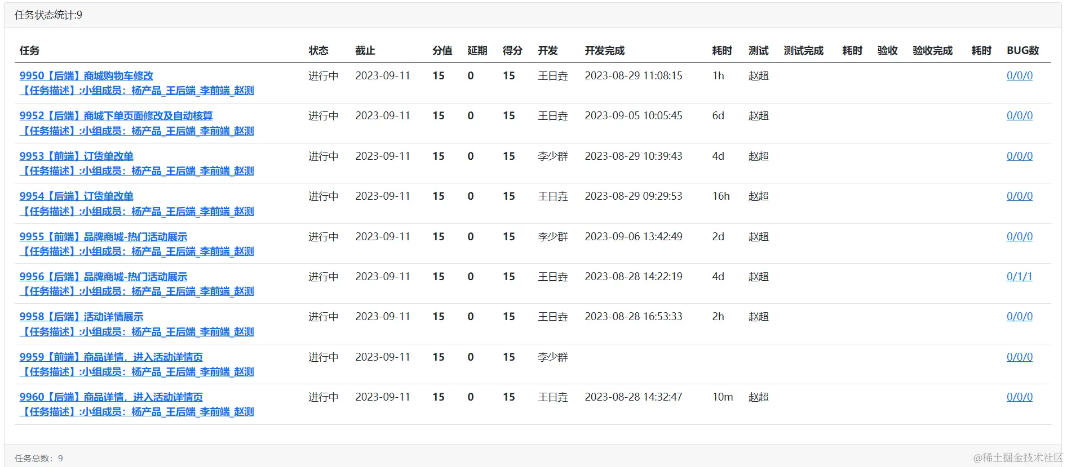Open the 任务描述 link under task 9954
The height and width of the screenshot is (467, 1067).
pyautogui.click(x=137, y=212)
